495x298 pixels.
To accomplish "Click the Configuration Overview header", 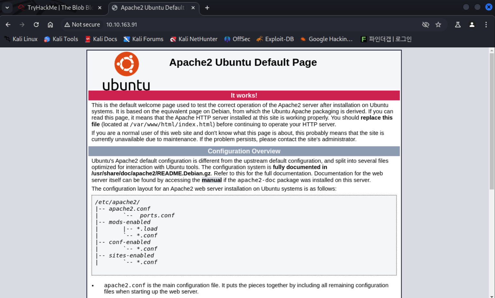I will pyautogui.click(x=244, y=151).
